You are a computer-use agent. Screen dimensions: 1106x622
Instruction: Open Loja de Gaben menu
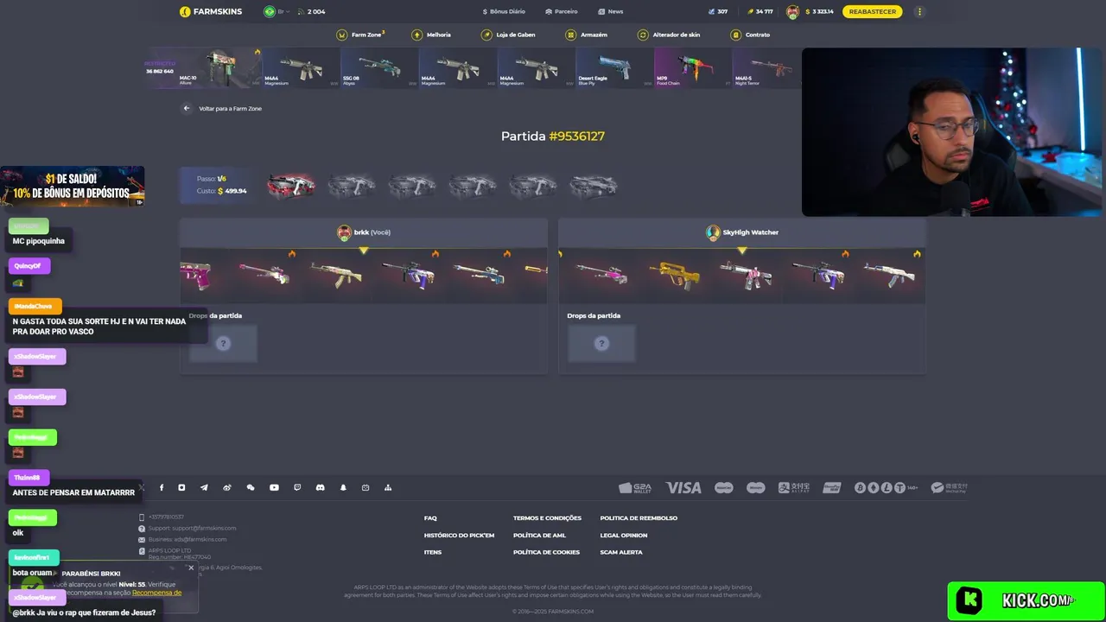[508, 35]
